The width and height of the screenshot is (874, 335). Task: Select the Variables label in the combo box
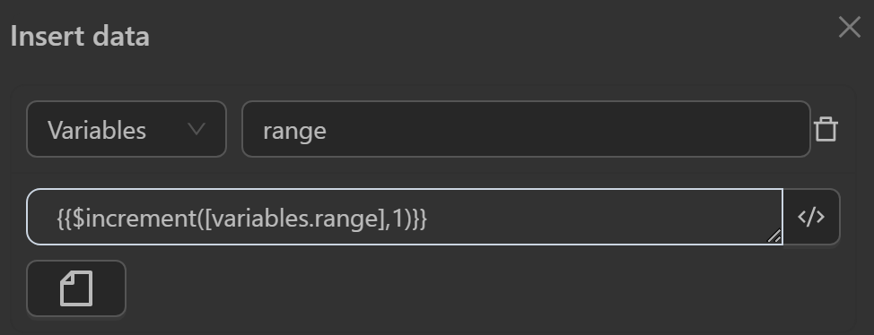click(97, 131)
